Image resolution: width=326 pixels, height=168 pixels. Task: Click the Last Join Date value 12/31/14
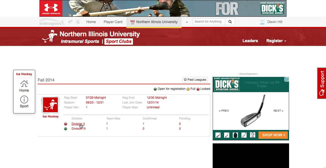[153, 103]
